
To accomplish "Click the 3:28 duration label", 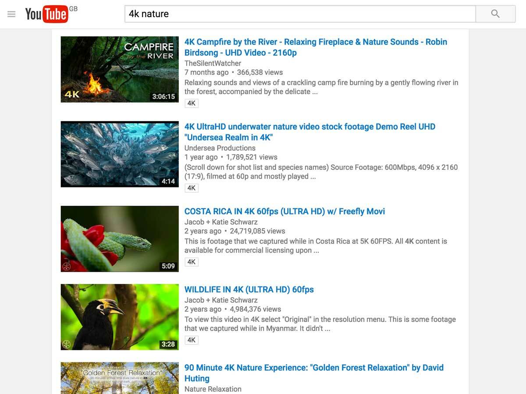I will [168, 344].
